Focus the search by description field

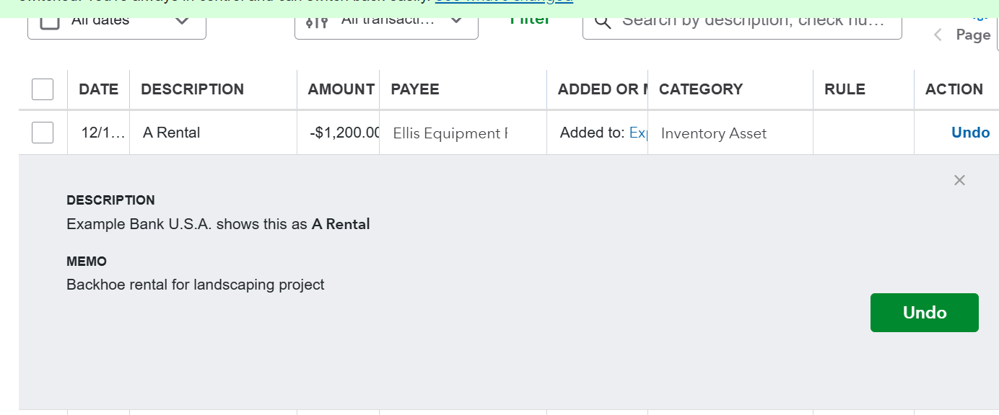coord(751,21)
